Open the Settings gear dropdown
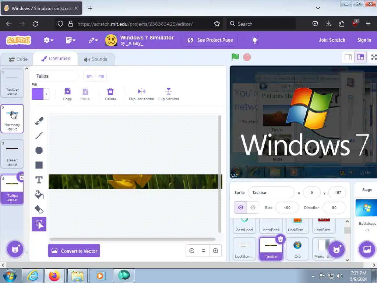Viewport: 377px width, 283px height. pyautogui.click(x=48, y=40)
